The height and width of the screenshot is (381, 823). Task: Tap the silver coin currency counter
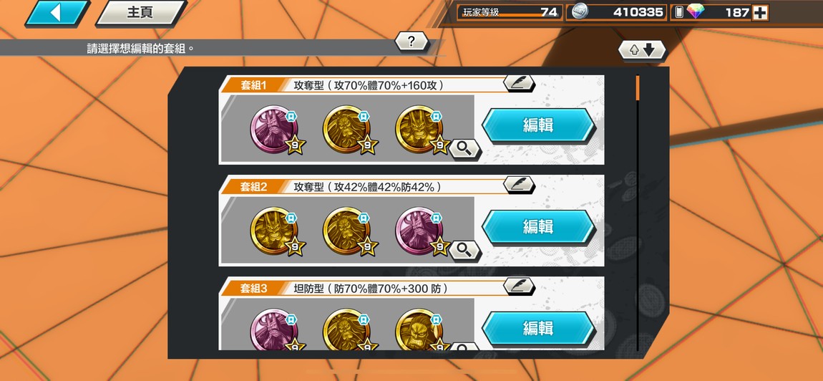coord(616,12)
